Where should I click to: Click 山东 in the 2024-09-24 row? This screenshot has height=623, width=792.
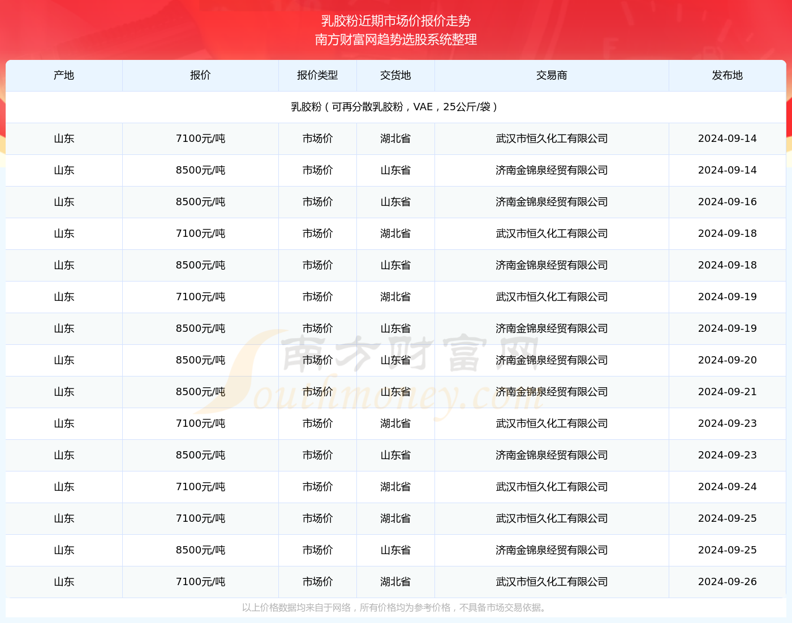64,487
